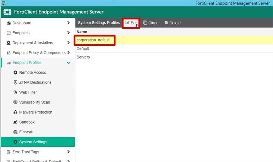Image resolution: width=273 pixels, height=162 pixels.
Task: Expand the Zero Trust Tags chevron
Action: point(69,152)
